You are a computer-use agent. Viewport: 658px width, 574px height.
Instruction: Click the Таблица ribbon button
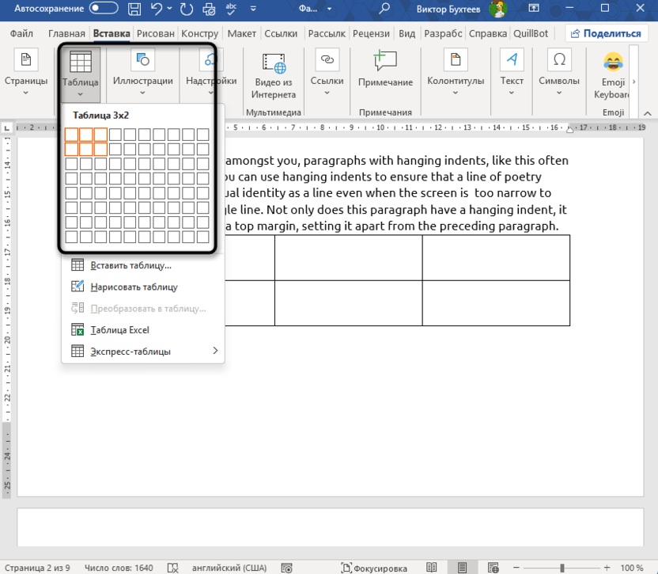click(x=80, y=74)
